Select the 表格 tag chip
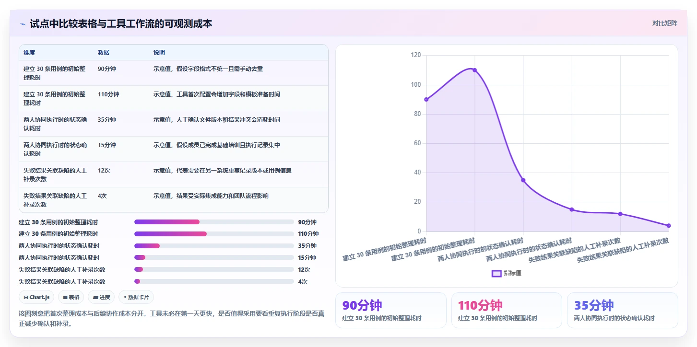Image resolution: width=697 pixels, height=347 pixels. point(71,297)
